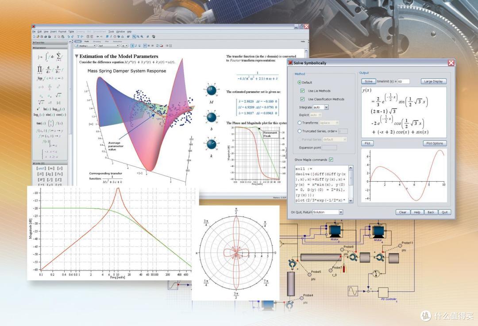Click the Maple icon in Solve Symbolically title
The width and height of the screenshot is (478, 326).
[x=290, y=62]
